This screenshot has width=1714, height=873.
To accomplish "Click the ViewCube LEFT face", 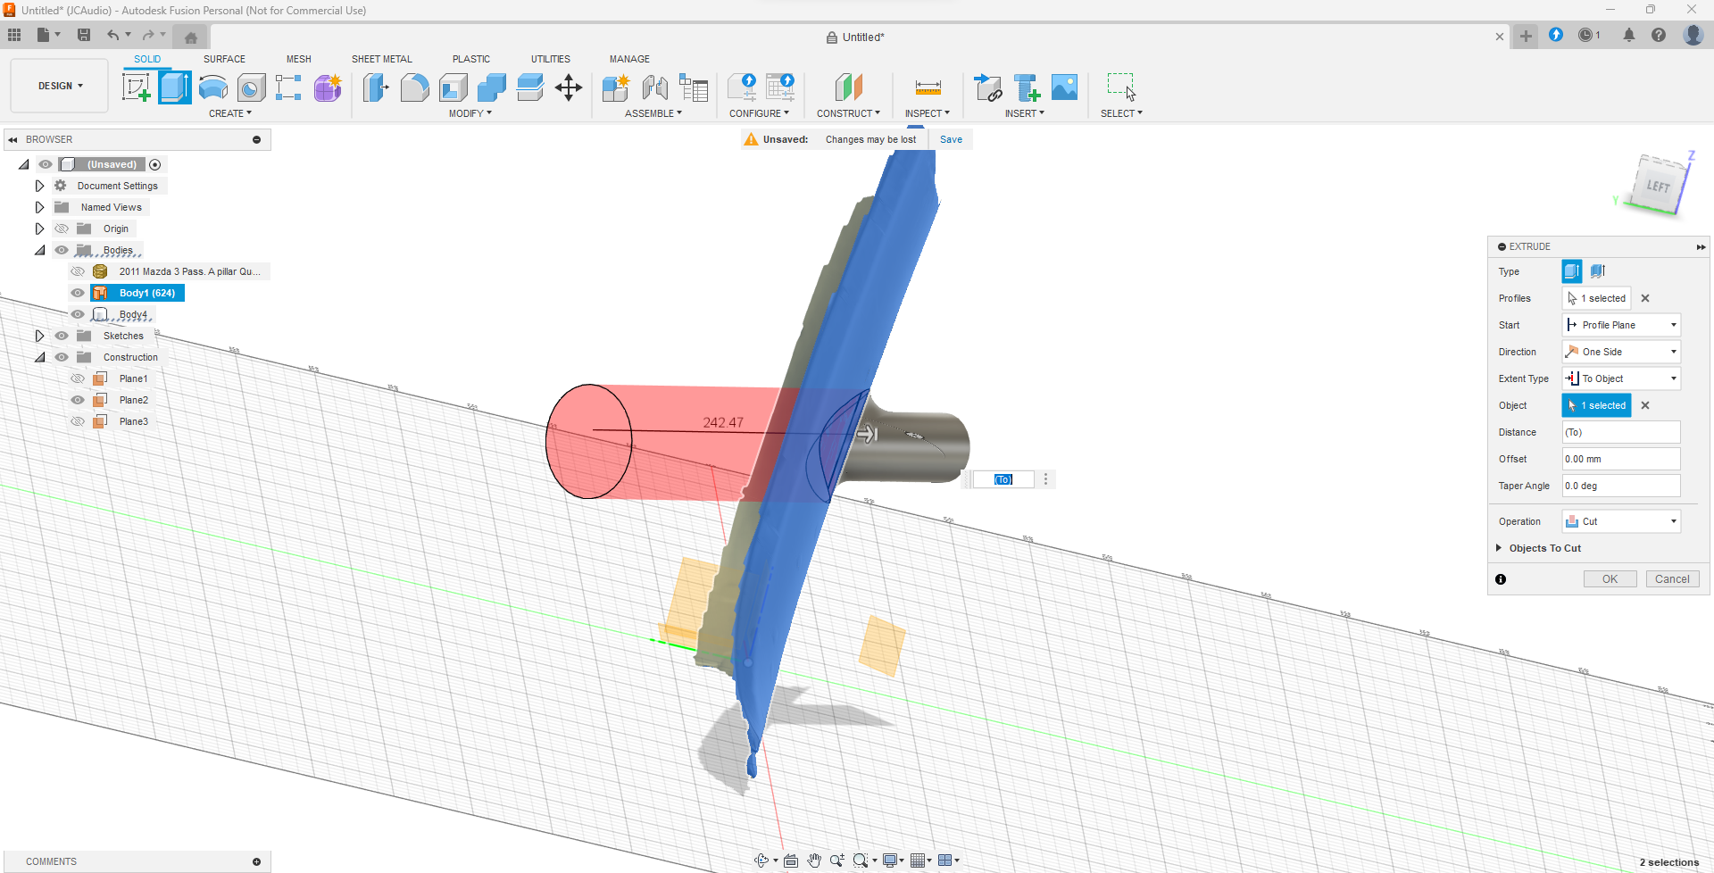I will click(x=1658, y=186).
